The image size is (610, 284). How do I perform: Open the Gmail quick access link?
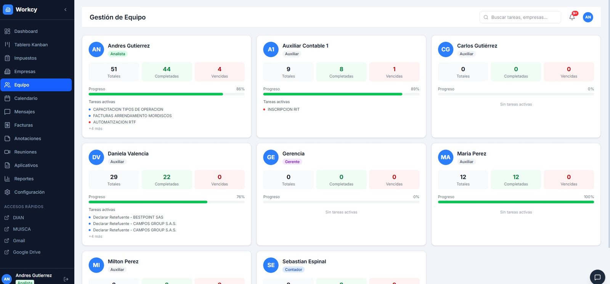pos(19,241)
